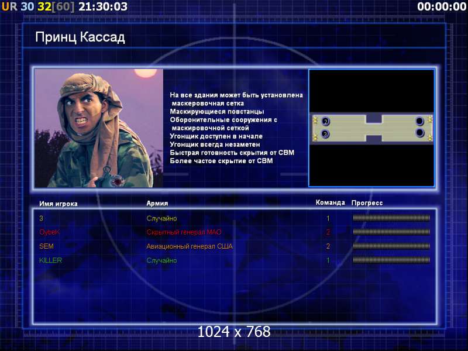Select player name 'CybeK' in list

pyautogui.click(x=50, y=232)
